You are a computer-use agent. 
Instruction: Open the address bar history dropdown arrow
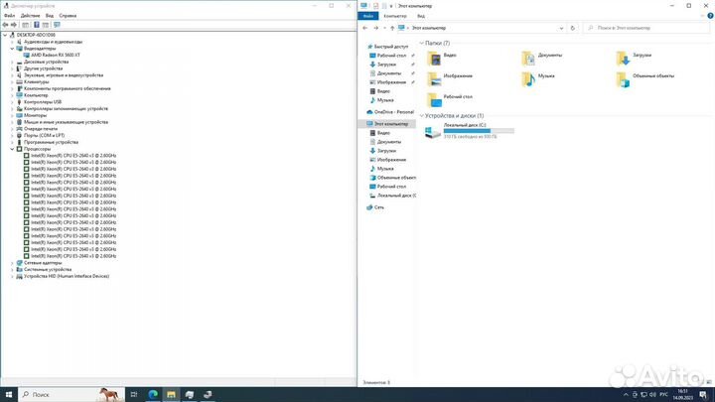click(561, 28)
